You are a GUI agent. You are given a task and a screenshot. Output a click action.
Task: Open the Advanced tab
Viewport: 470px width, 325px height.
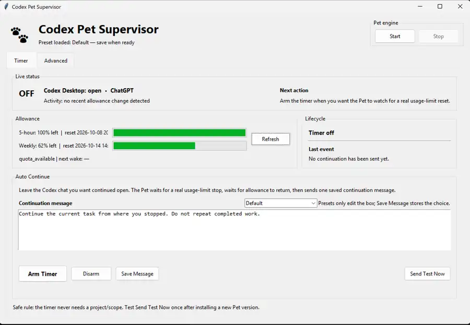[x=56, y=61]
